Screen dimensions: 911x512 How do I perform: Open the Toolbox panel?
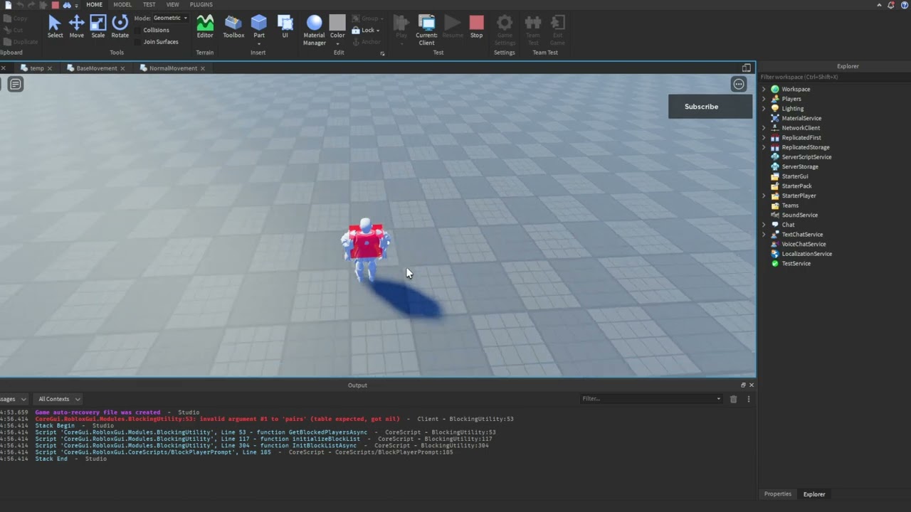(x=233, y=26)
